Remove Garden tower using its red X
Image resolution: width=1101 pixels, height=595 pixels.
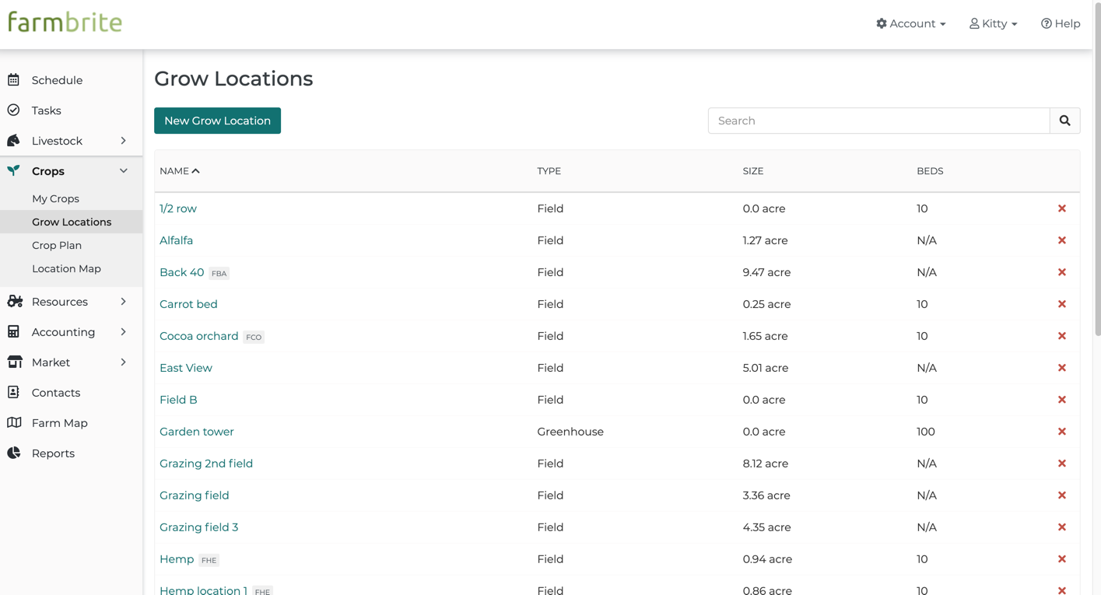[x=1061, y=432]
